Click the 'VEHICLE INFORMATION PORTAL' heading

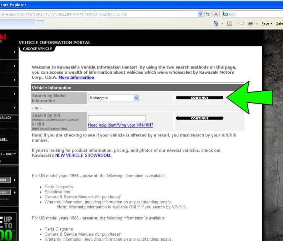click(54, 43)
